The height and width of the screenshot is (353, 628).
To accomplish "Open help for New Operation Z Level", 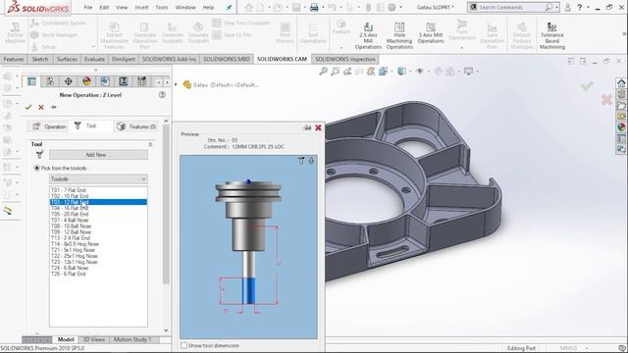I will [x=162, y=95].
